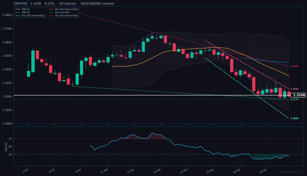
Task: Click the 14 Jul date label
Action: 25,171
